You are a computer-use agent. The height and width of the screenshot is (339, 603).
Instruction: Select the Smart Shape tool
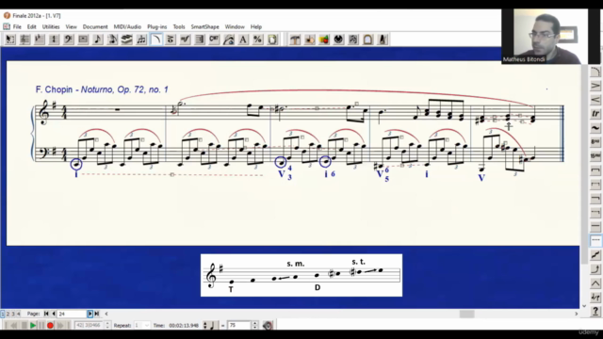pos(156,40)
